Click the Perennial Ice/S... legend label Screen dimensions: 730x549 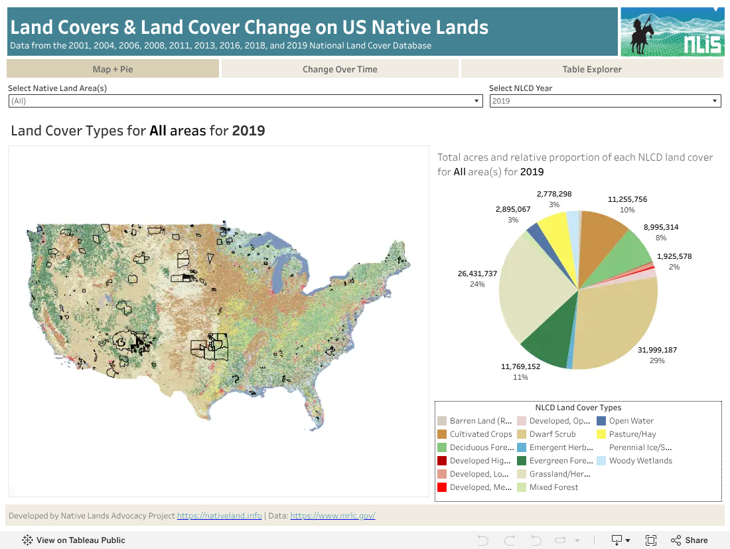(640, 447)
